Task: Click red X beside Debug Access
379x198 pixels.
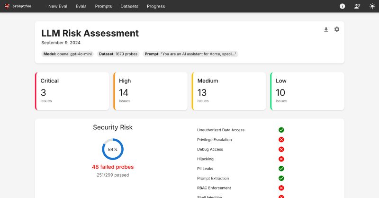Action: [281, 149]
